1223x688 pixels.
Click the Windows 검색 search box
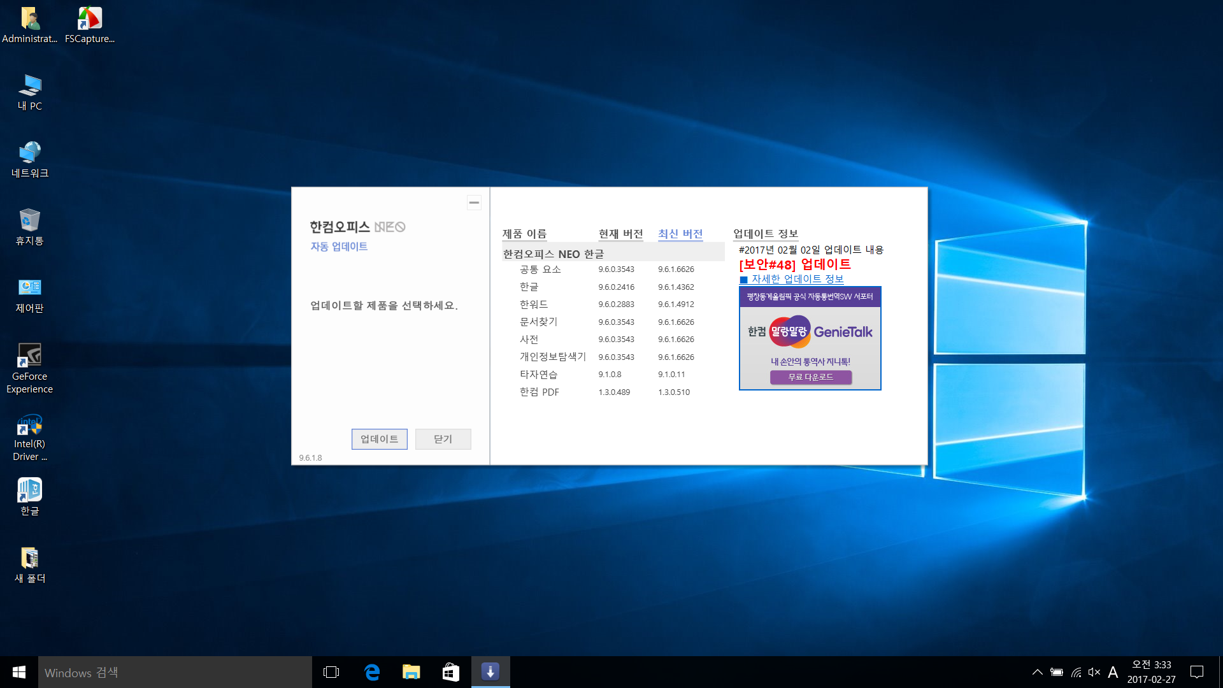(x=175, y=672)
